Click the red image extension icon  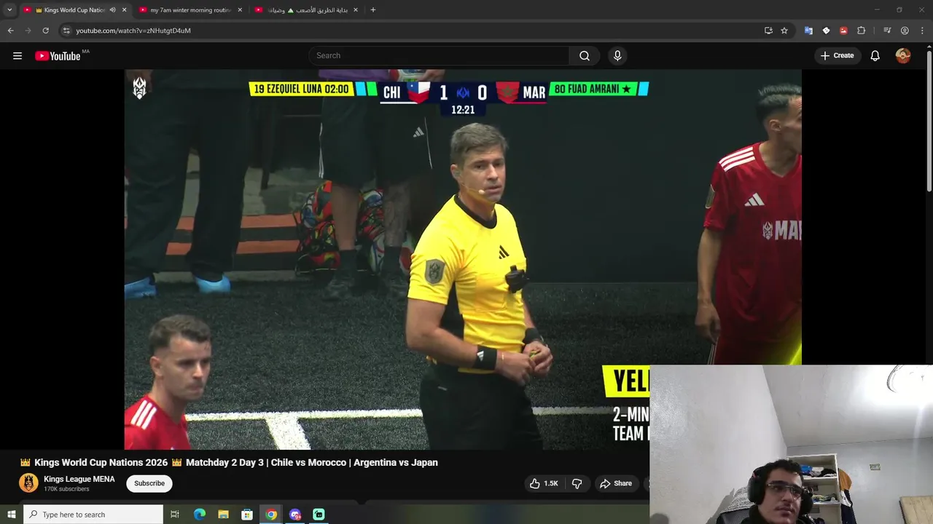click(843, 31)
